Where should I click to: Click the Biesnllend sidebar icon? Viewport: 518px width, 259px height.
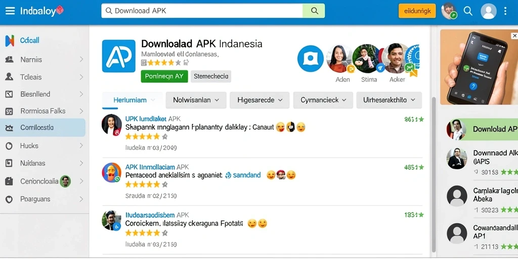(9, 94)
